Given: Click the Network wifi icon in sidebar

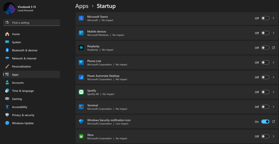Looking at the screenshot, I should pos(7,58).
